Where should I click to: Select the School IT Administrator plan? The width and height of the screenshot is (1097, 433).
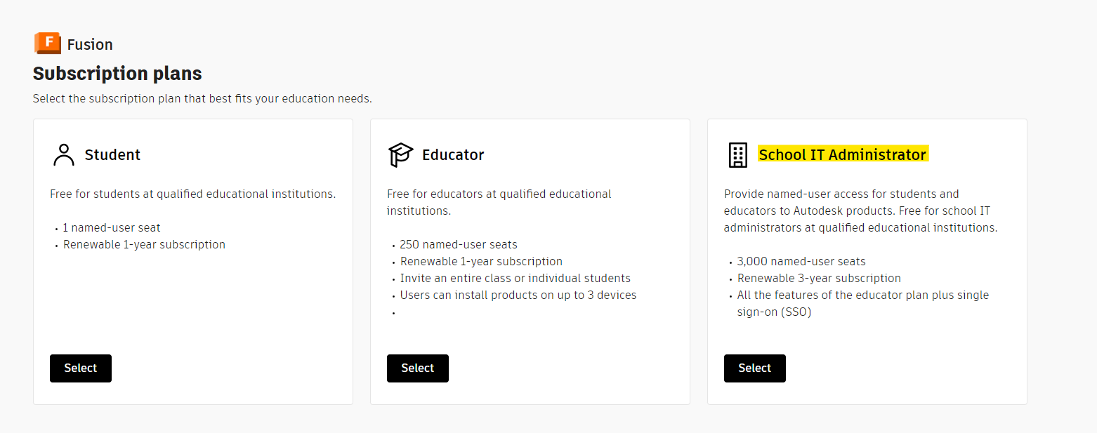(754, 368)
